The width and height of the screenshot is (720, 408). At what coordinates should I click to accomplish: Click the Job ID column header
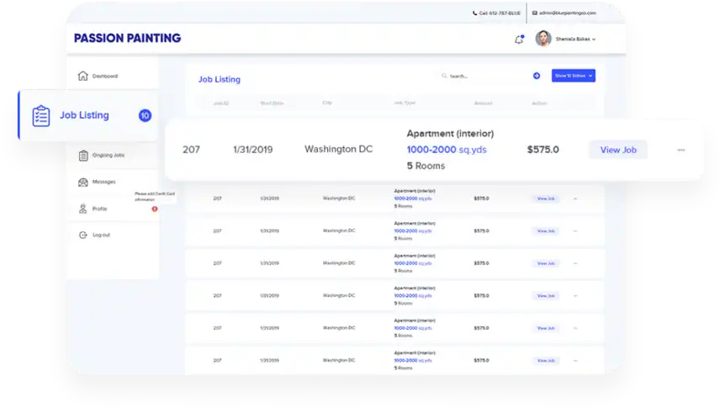point(221,103)
